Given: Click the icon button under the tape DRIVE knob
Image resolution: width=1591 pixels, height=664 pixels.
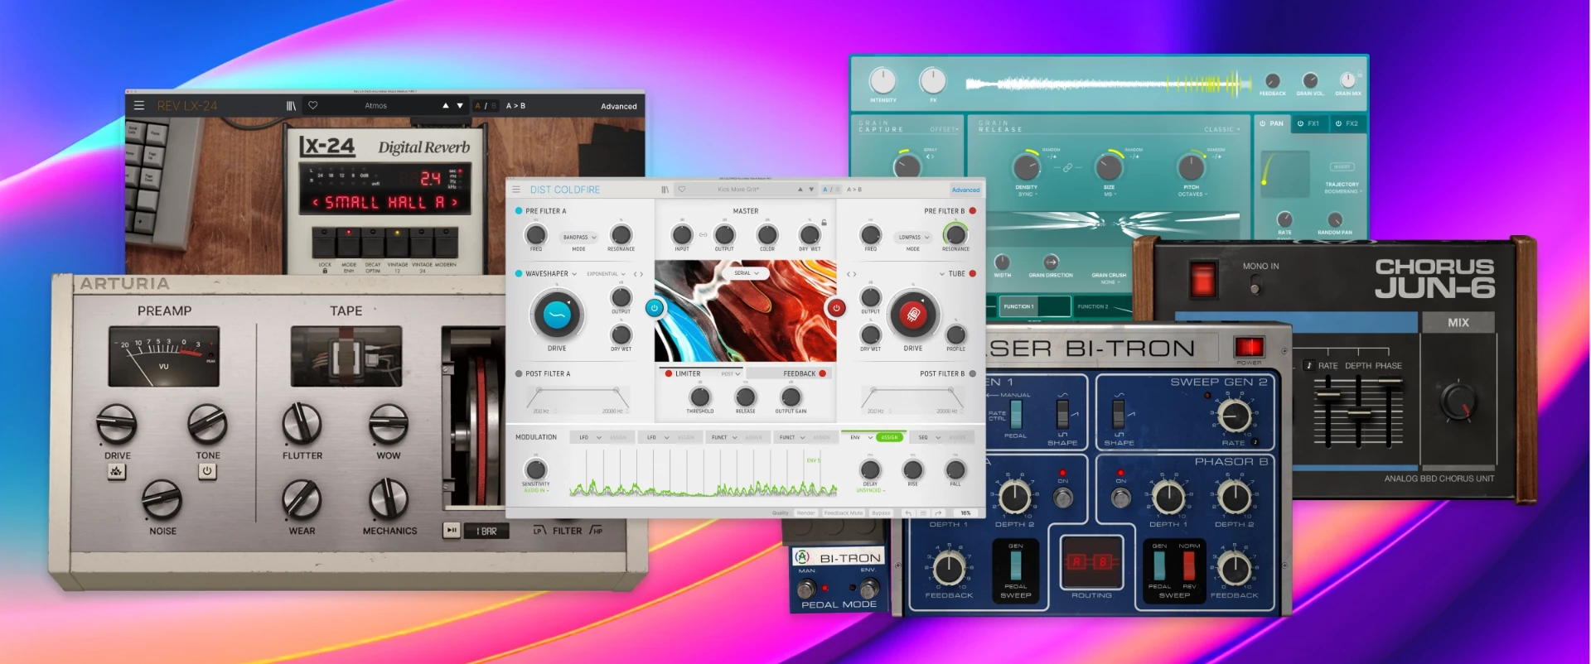Looking at the screenshot, I should coord(116,471).
